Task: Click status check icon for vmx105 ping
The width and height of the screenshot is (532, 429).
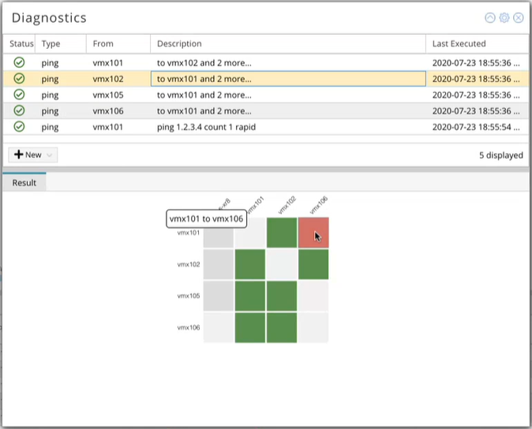Action: (20, 95)
